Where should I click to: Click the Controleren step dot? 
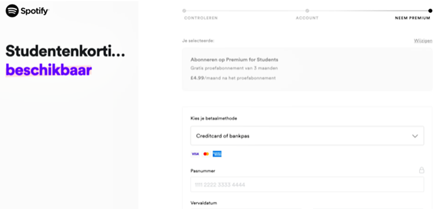(x=184, y=11)
